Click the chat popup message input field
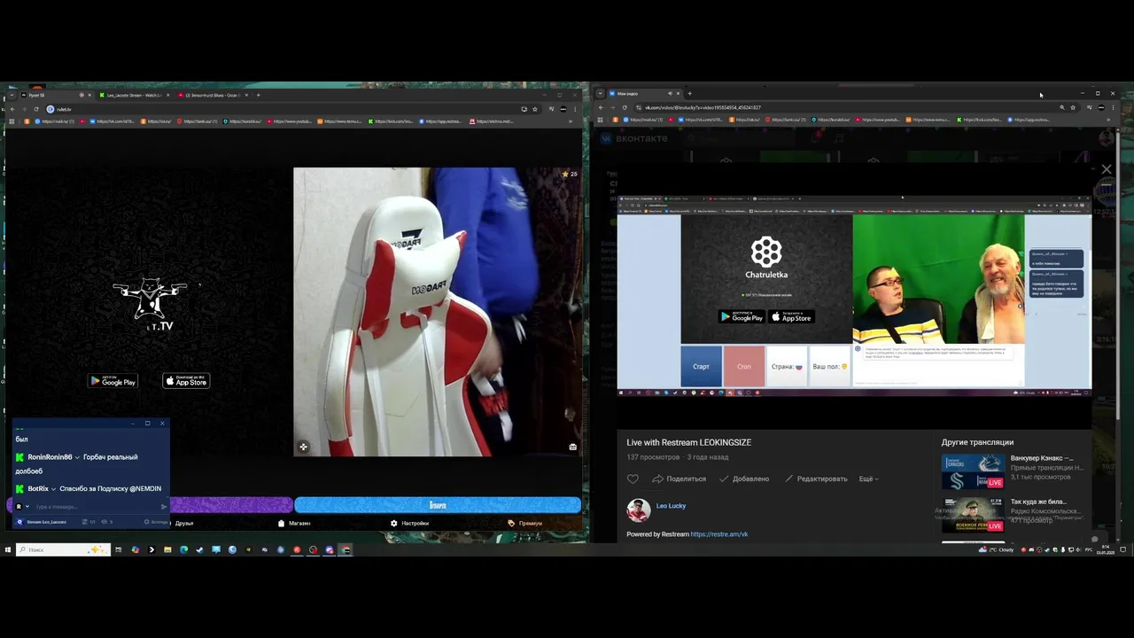Image resolution: width=1134 pixels, height=638 pixels. coord(96,507)
